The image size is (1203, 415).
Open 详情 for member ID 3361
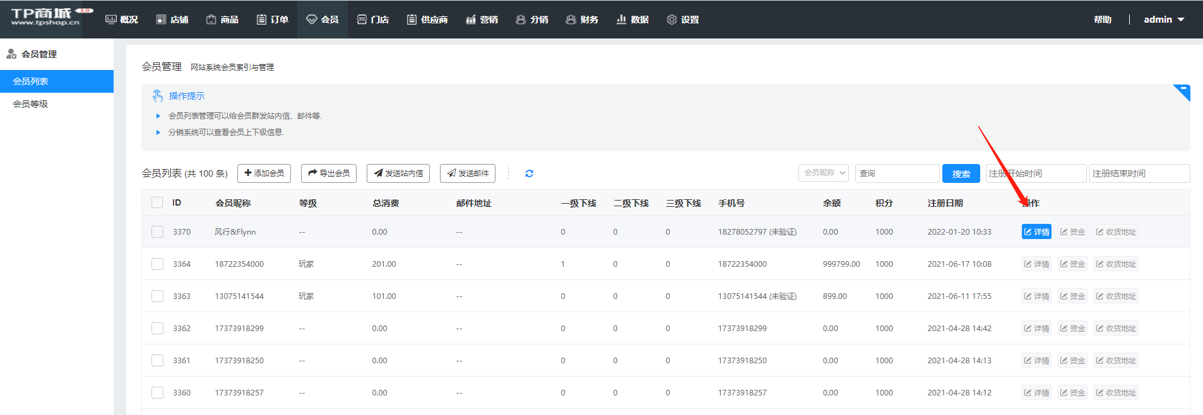click(1036, 361)
